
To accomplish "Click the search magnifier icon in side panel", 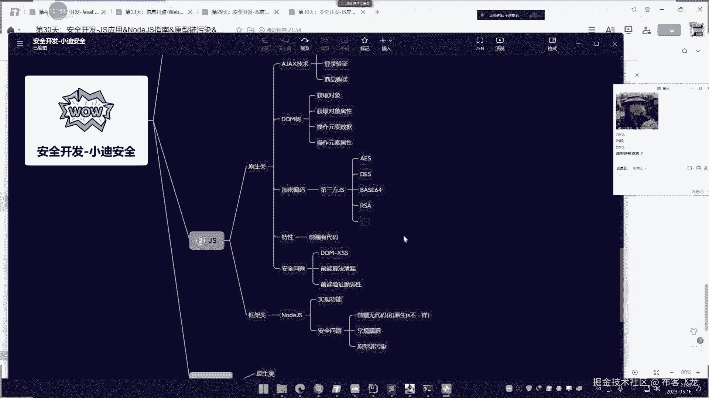I will pos(685,51).
